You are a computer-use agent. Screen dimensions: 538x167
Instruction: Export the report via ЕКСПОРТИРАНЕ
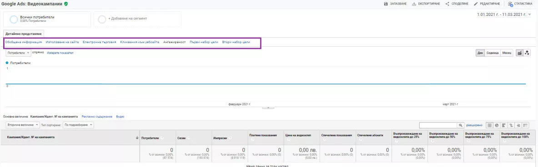click(426, 4)
